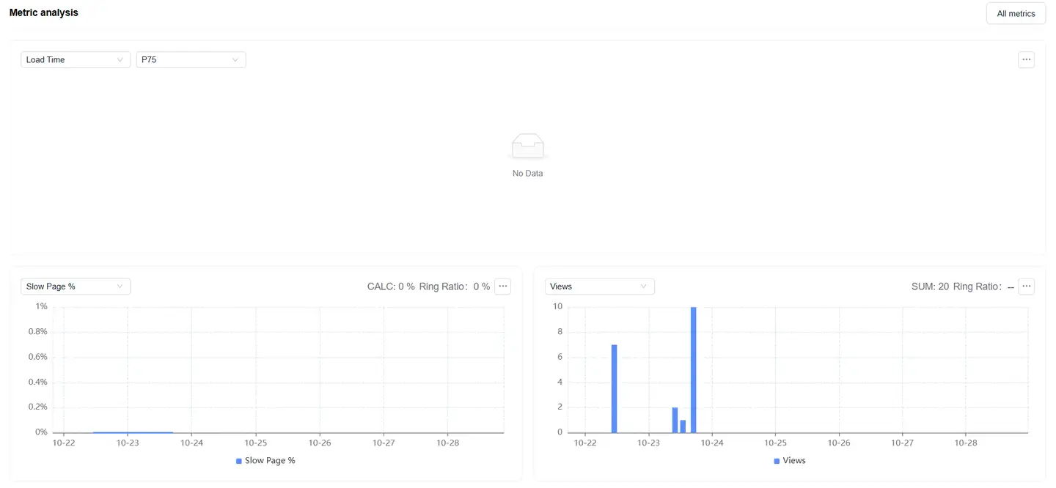Click the No Data empty inbox icon

pos(527,147)
